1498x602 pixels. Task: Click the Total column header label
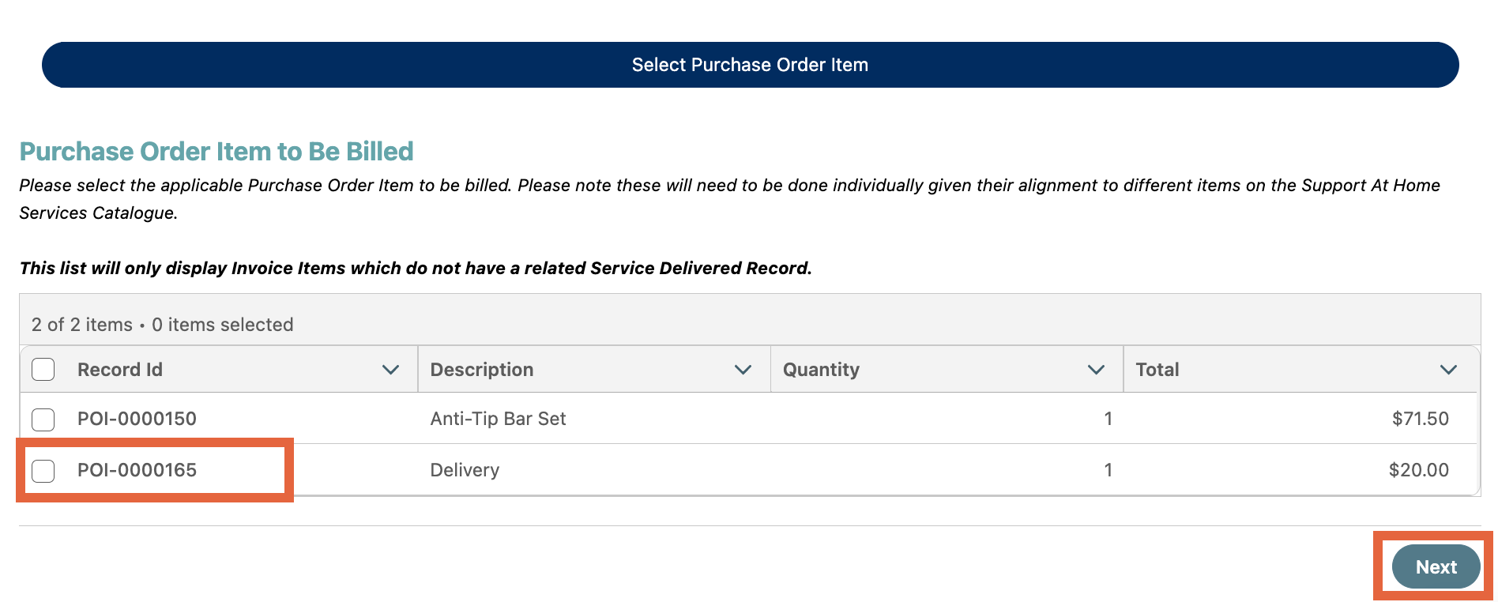[1157, 370]
